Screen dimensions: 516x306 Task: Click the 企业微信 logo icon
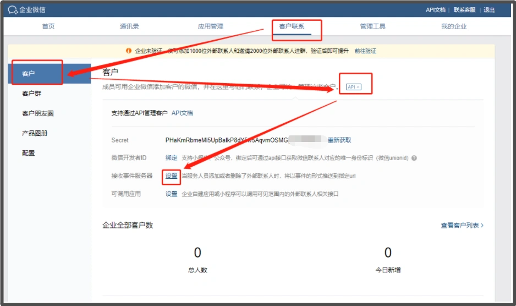(13, 10)
